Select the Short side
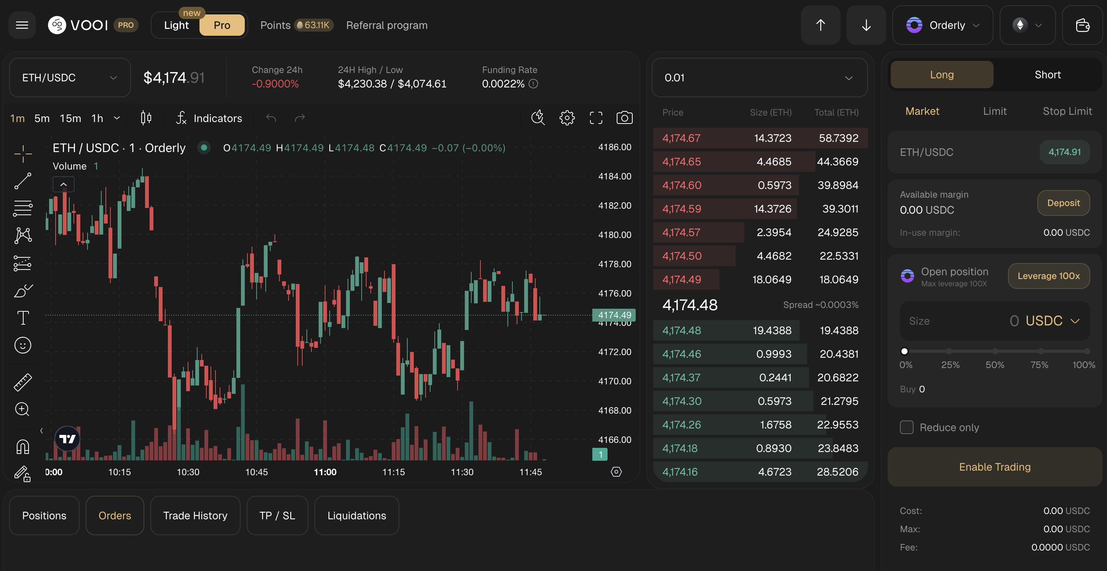 coord(1047,75)
